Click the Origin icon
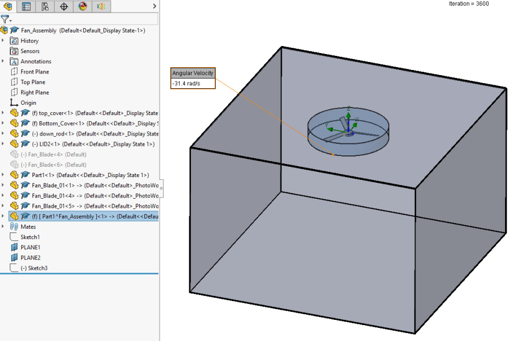Viewport: 513px width, 341px height. click(14, 102)
